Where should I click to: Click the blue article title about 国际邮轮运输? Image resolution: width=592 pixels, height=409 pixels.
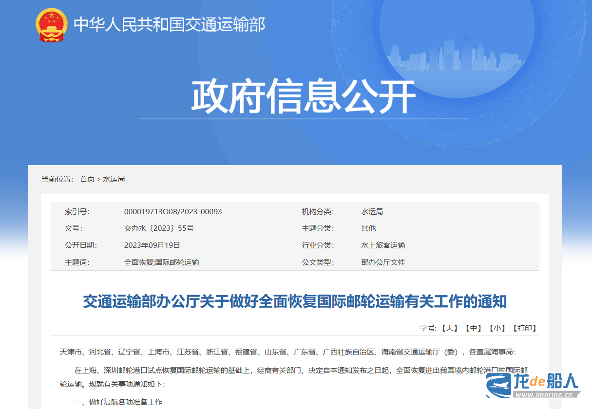tap(295, 302)
